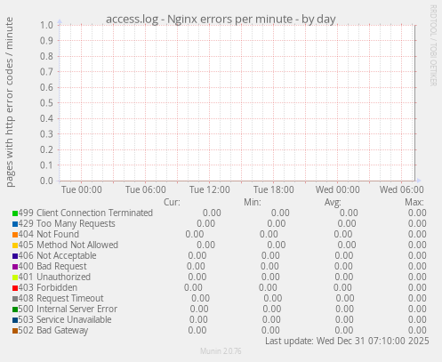Click the '1.0' y-axis label
This screenshot has width=442, height=362.
[x=46, y=25]
